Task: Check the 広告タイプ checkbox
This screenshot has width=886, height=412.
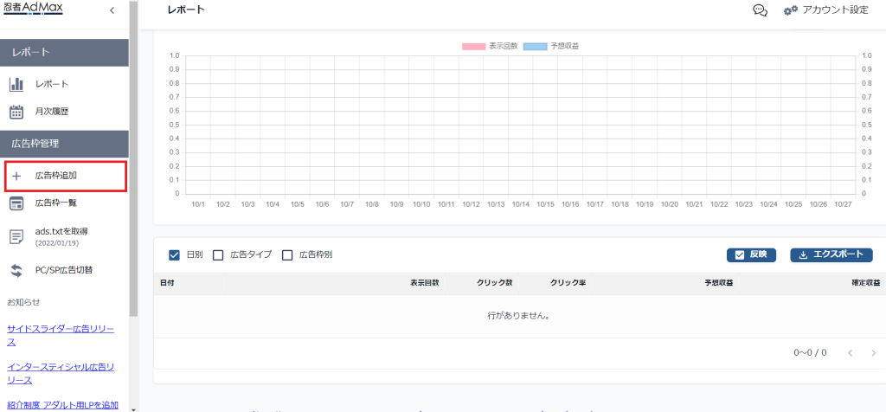Action: [x=218, y=254]
